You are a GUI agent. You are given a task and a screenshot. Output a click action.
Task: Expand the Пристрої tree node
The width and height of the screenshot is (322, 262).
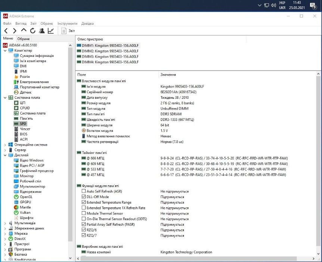tap(5, 244)
